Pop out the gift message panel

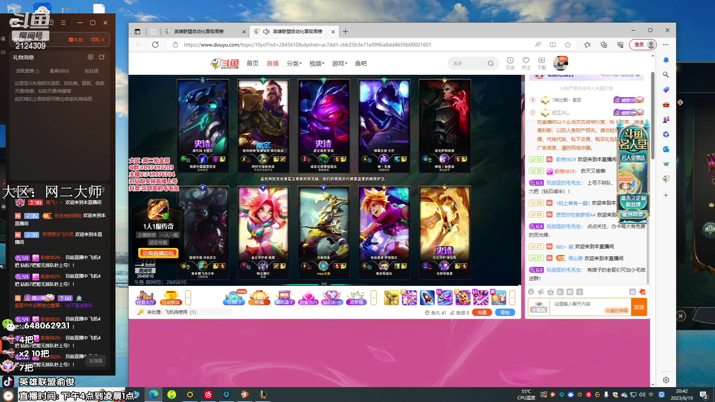tap(102, 57)
